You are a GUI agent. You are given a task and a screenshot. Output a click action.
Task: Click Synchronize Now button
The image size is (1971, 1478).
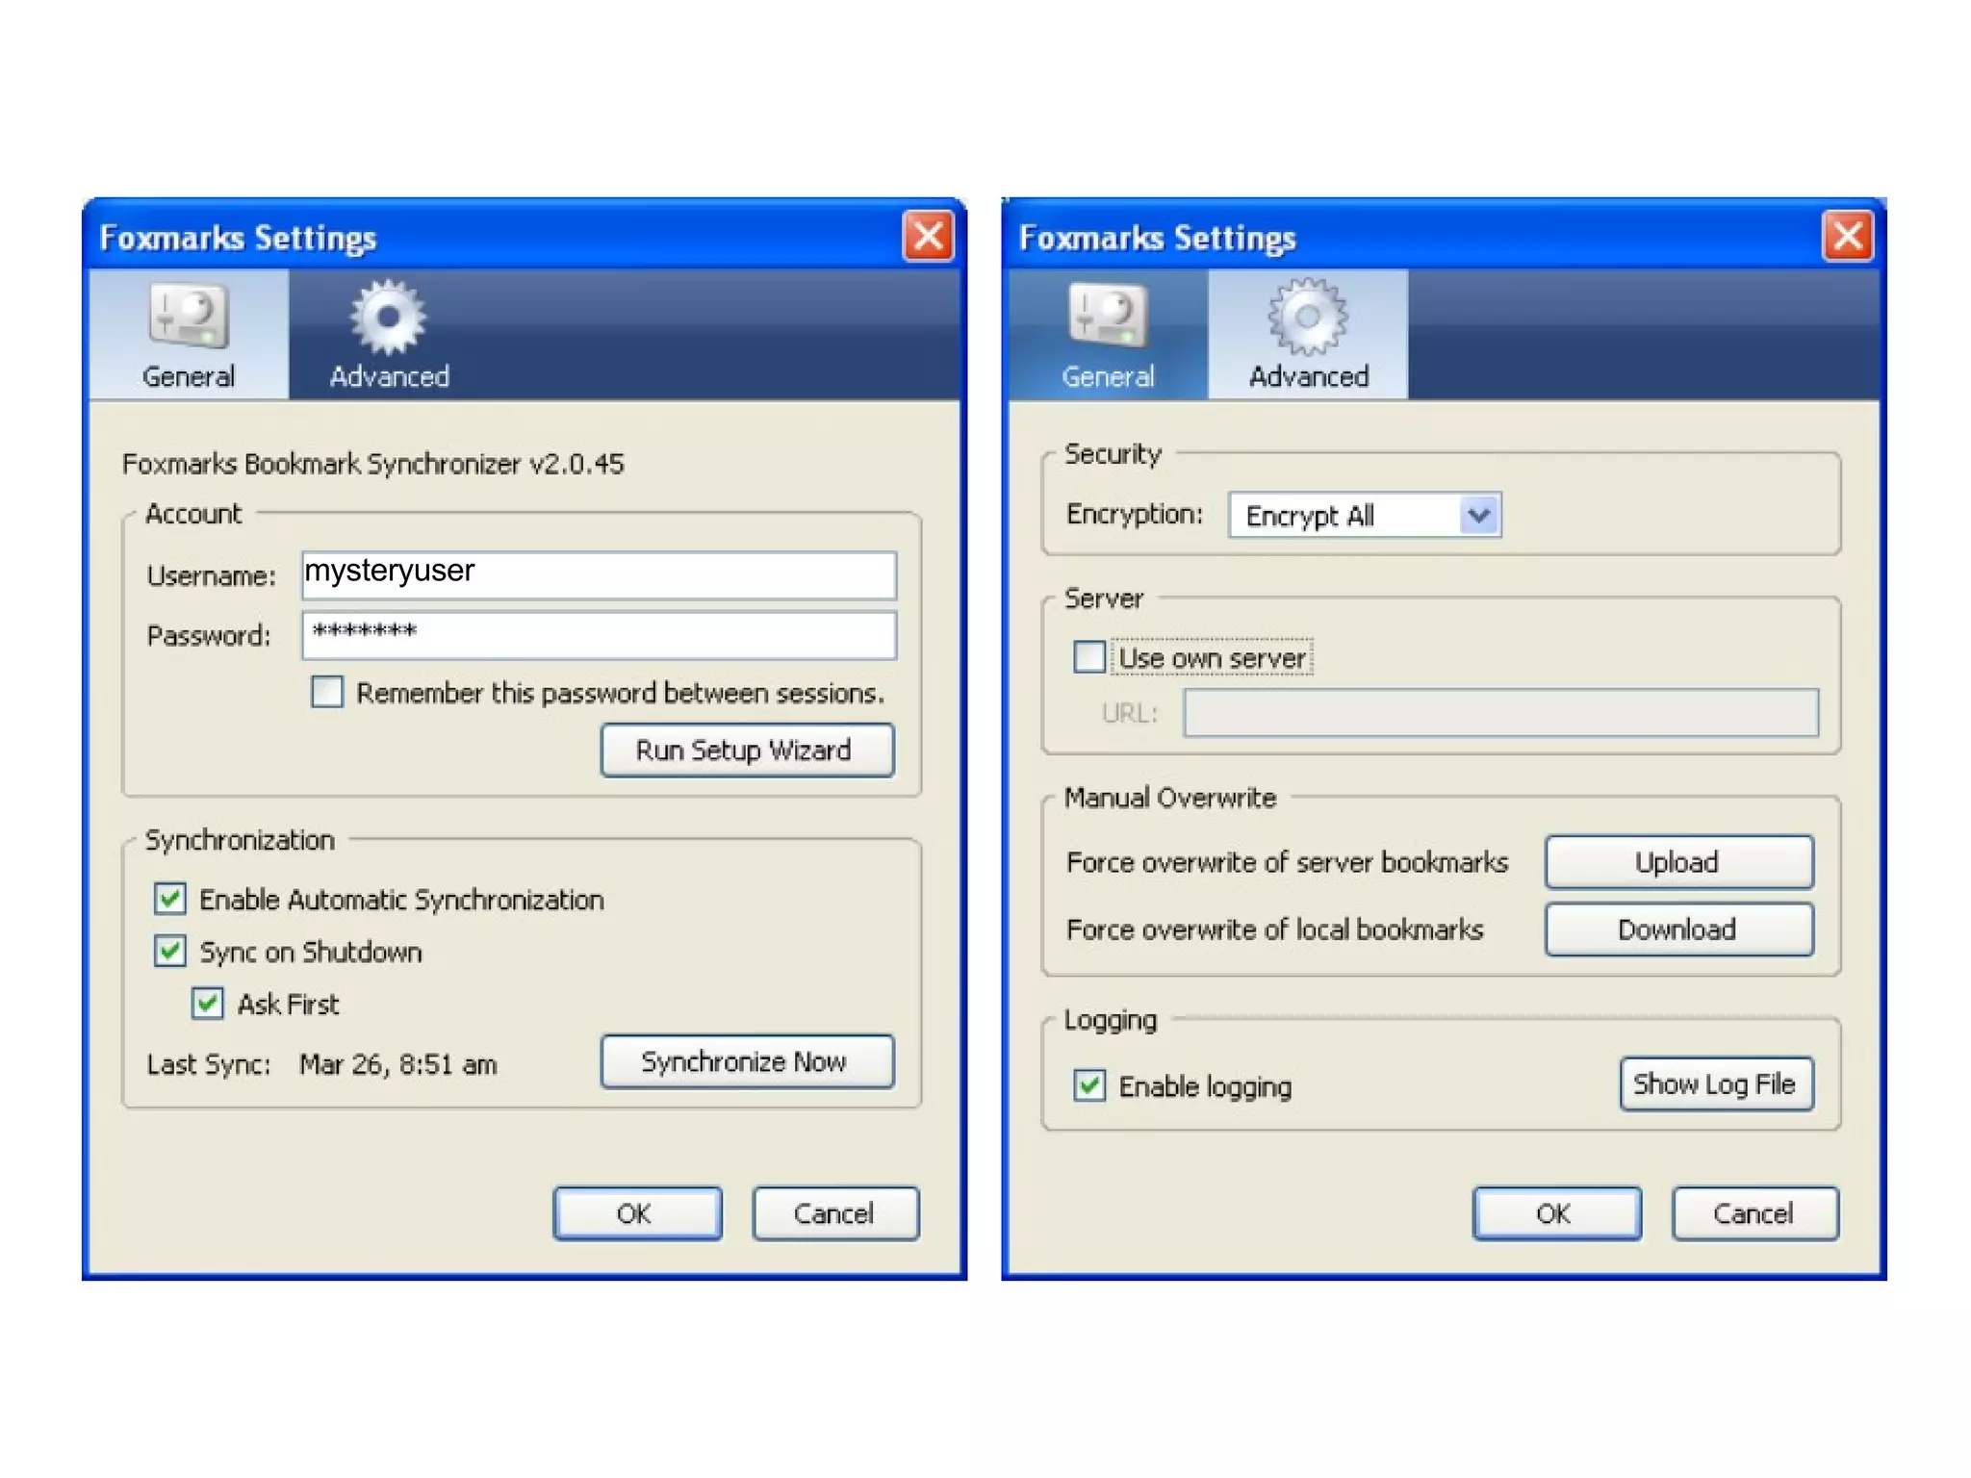(x=747, y=1062)
